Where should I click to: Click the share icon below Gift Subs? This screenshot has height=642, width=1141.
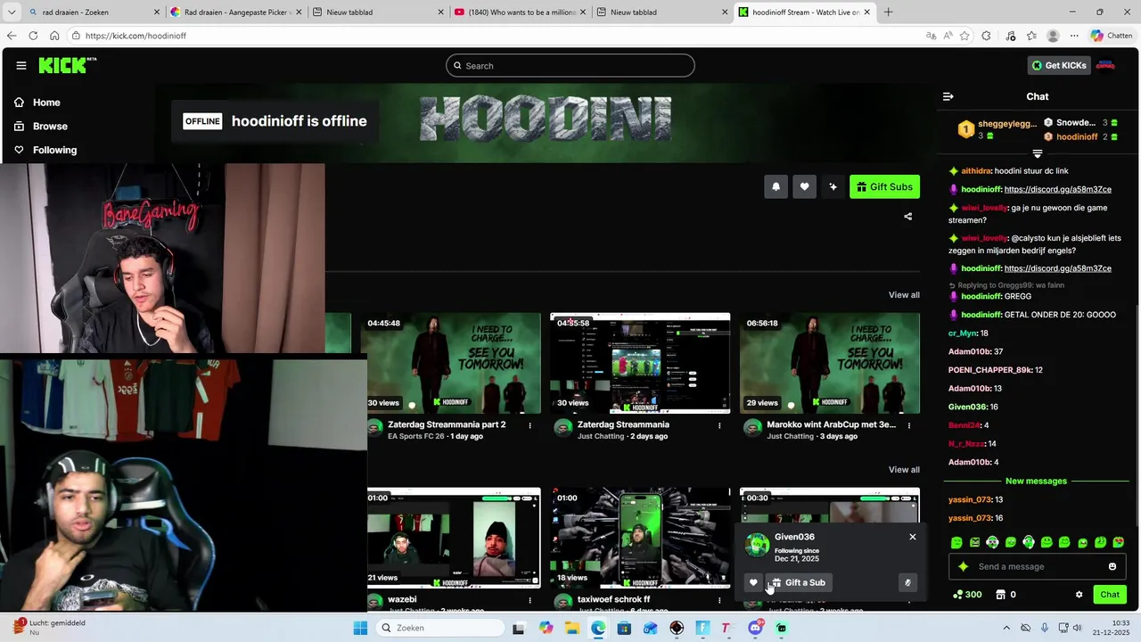pyautogui.click(x=908, y=216)
